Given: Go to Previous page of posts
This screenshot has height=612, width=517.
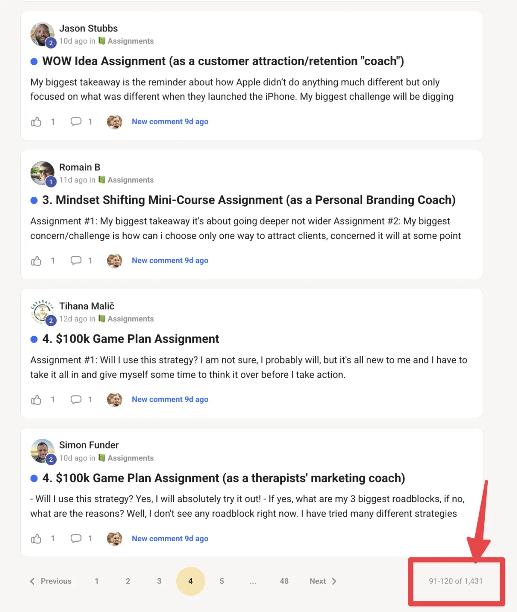Looking at the screenshot, I should point(51,581).
